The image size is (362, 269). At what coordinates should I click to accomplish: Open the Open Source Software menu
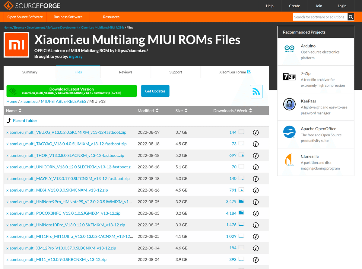[25, 17]
